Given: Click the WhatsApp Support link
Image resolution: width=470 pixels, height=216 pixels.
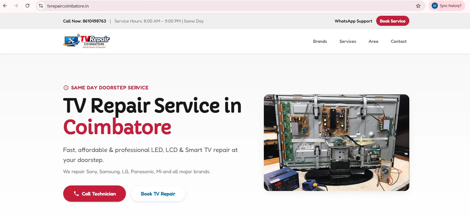Looking at the screenshot, I should tap(353, 21).
